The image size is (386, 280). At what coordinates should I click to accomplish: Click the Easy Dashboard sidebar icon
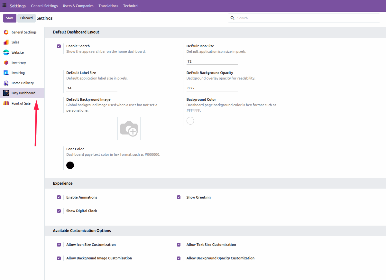(x=6, y=93)
